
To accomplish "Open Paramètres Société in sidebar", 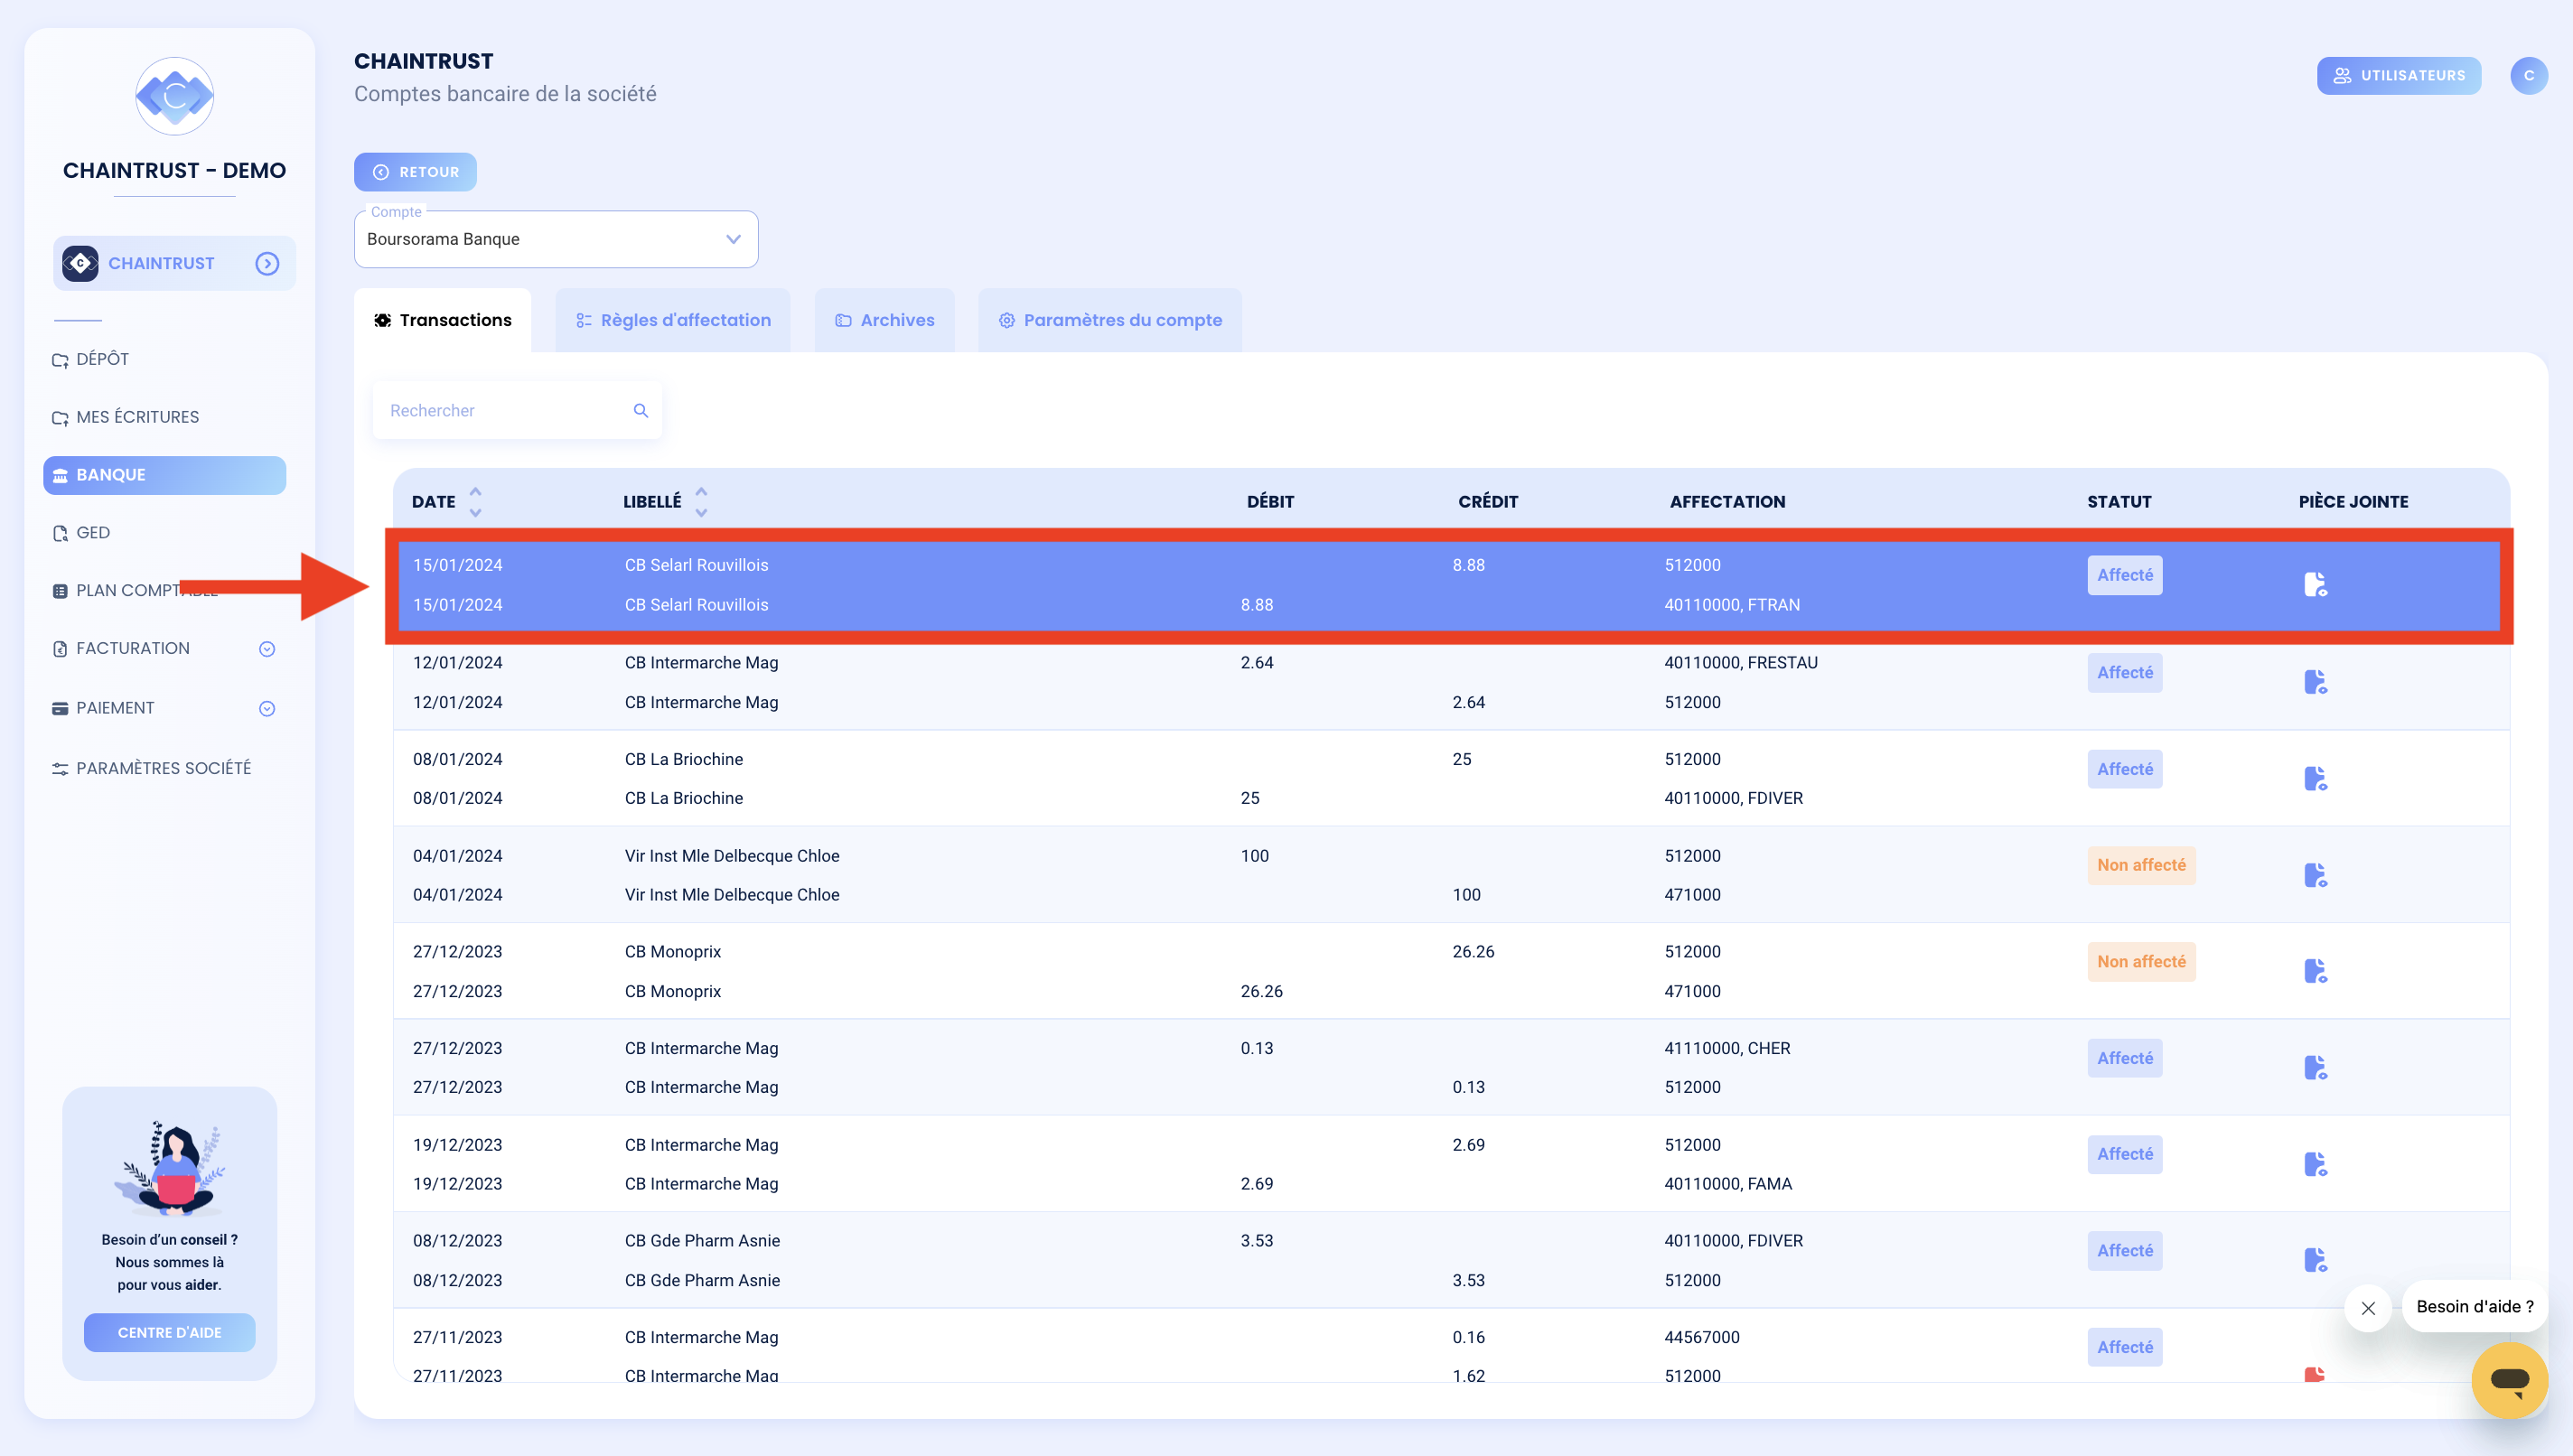I will pyautogui.click(x=152, y=768).
